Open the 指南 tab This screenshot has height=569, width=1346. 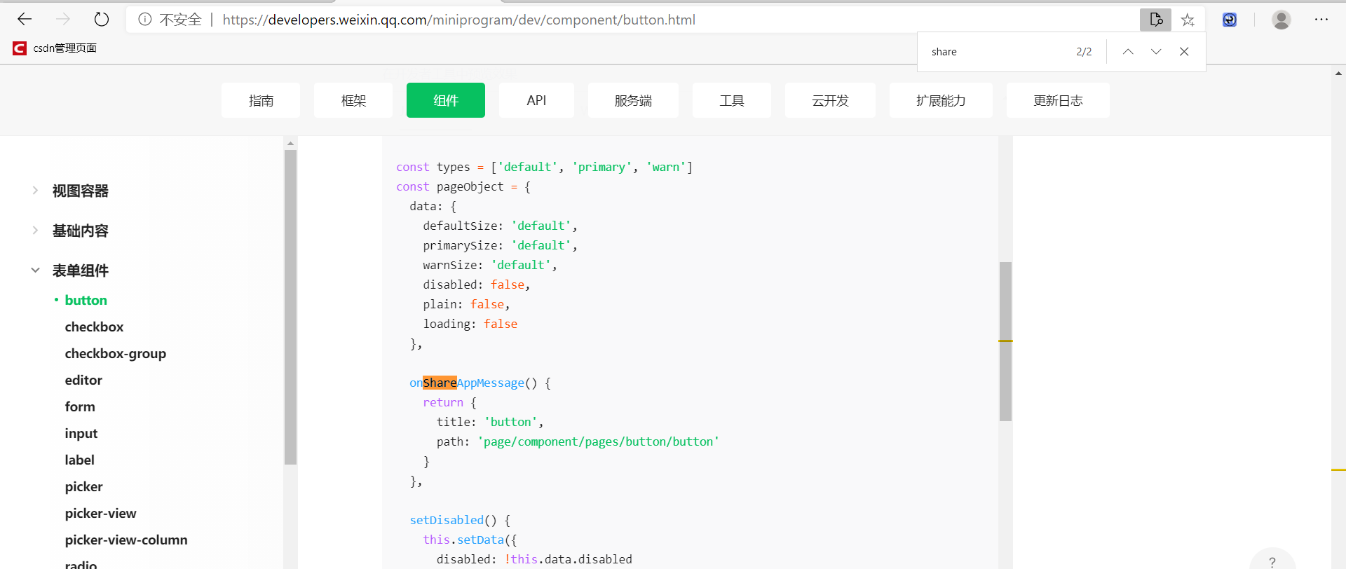click(x=261, y=100)
